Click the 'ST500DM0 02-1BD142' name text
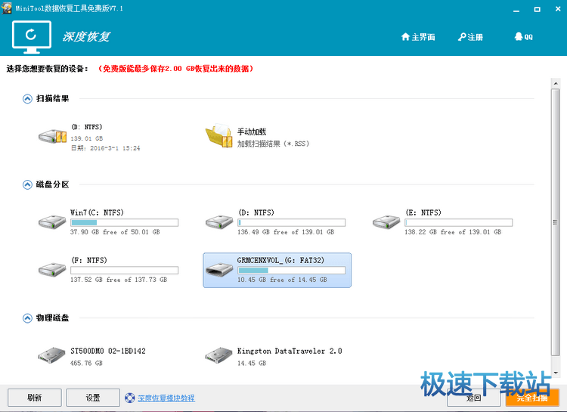The height and width of the screenshot is (412, 567). 108,351
